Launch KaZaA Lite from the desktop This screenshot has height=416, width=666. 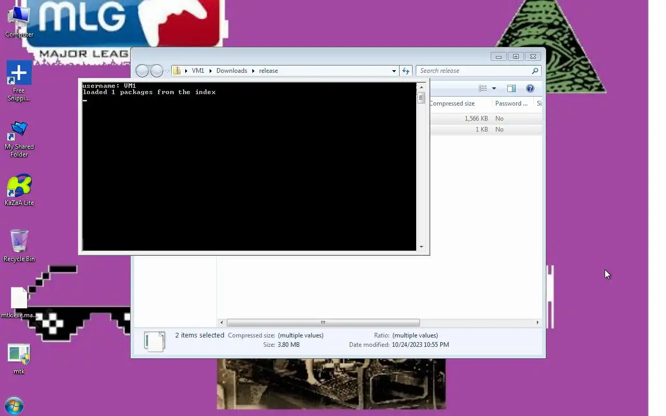click(x=19, y=190)
